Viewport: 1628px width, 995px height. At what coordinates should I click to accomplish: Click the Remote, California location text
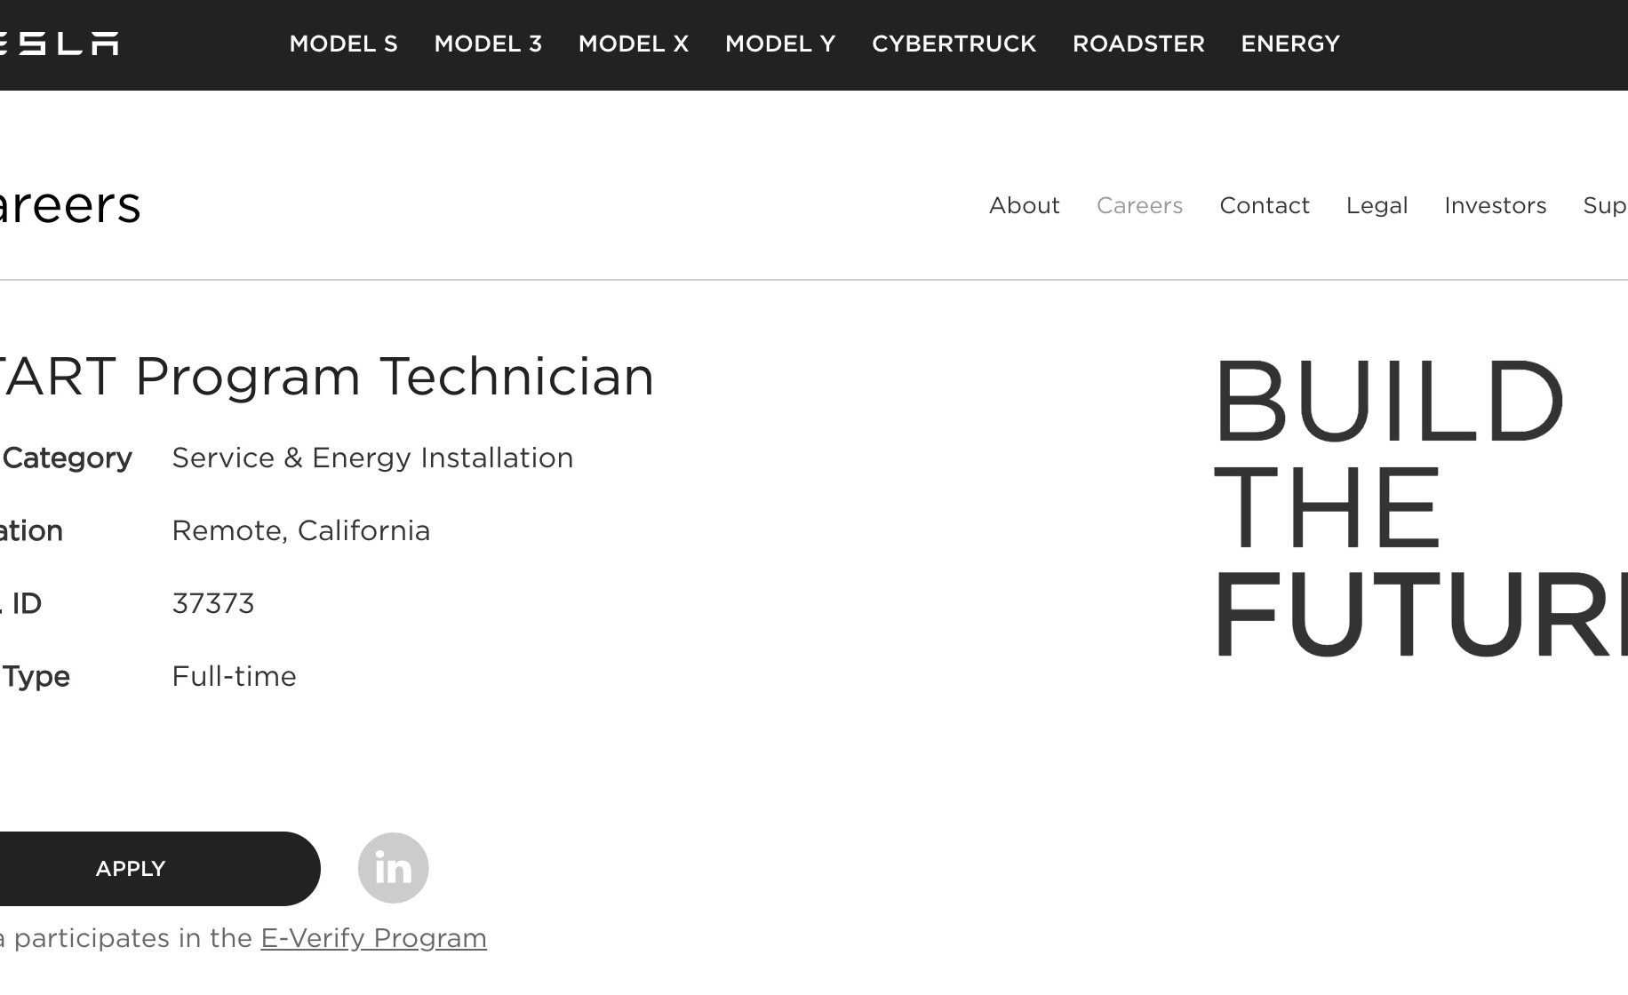[x=300, y=530]
